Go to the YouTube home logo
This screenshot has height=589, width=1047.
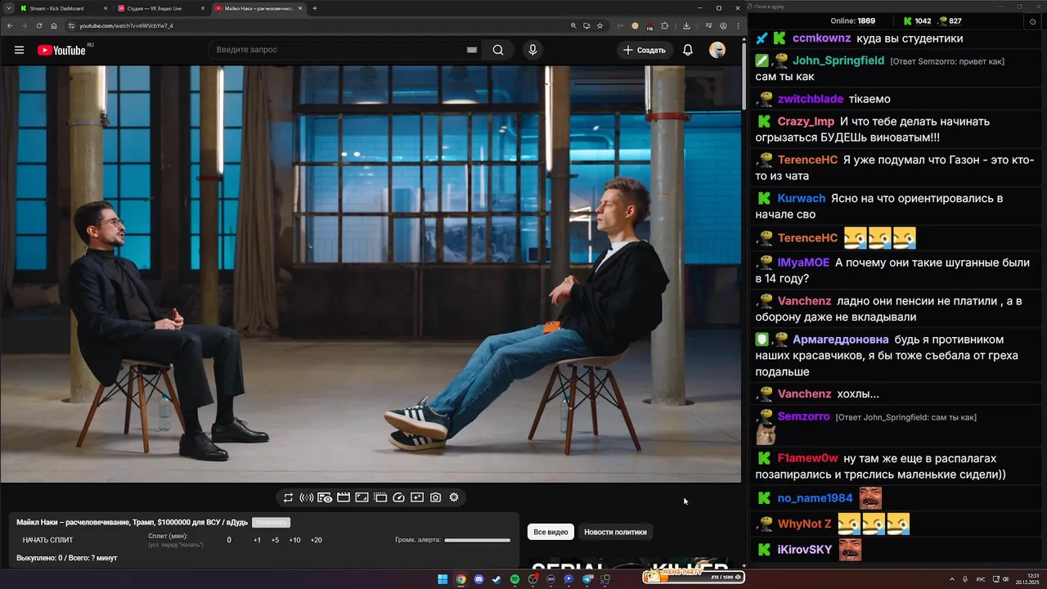click(61, 50)
